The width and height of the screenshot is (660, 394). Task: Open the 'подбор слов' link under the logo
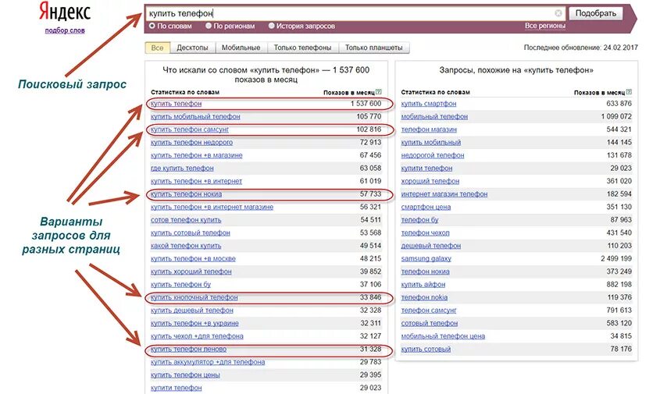[x=65, y=30]
